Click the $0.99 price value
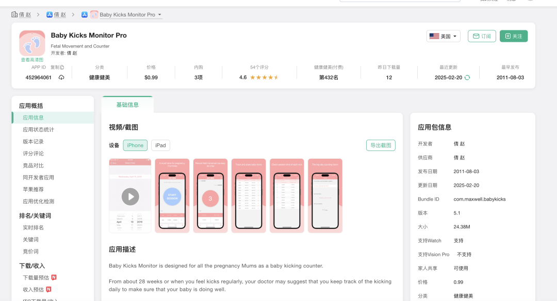Screen dimensions: 557x301 coord(151,77)
